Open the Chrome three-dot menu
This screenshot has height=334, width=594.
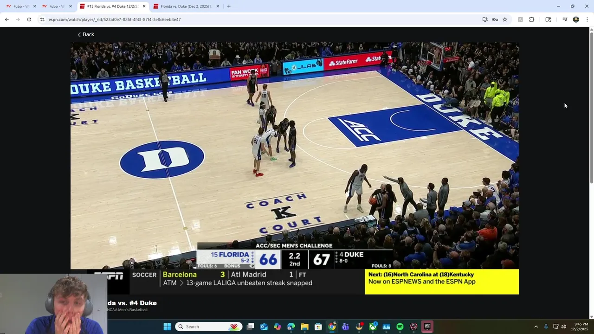tap(587, 19)
